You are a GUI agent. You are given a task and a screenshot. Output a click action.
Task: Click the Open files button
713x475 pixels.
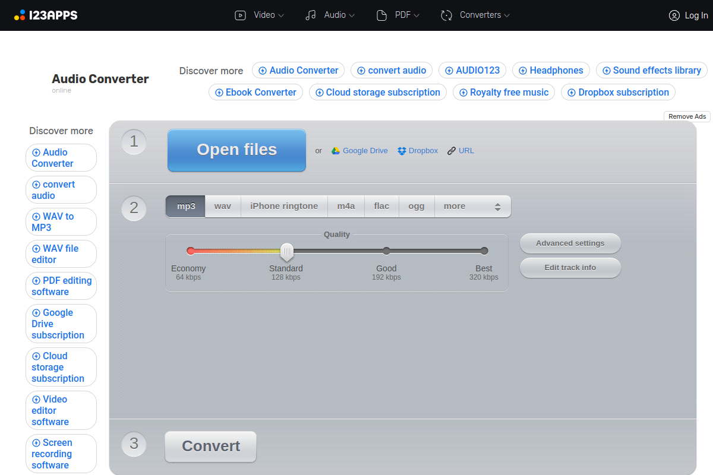click(236, 150)
